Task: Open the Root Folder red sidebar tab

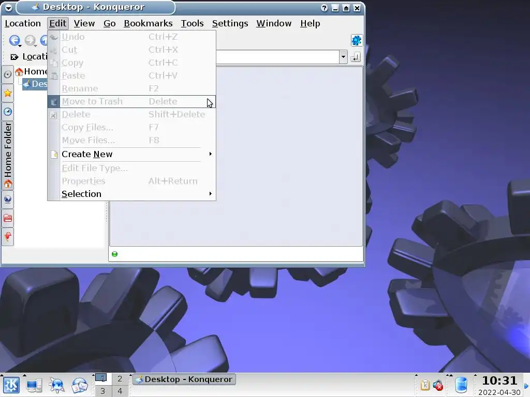Action: point(7,218)
